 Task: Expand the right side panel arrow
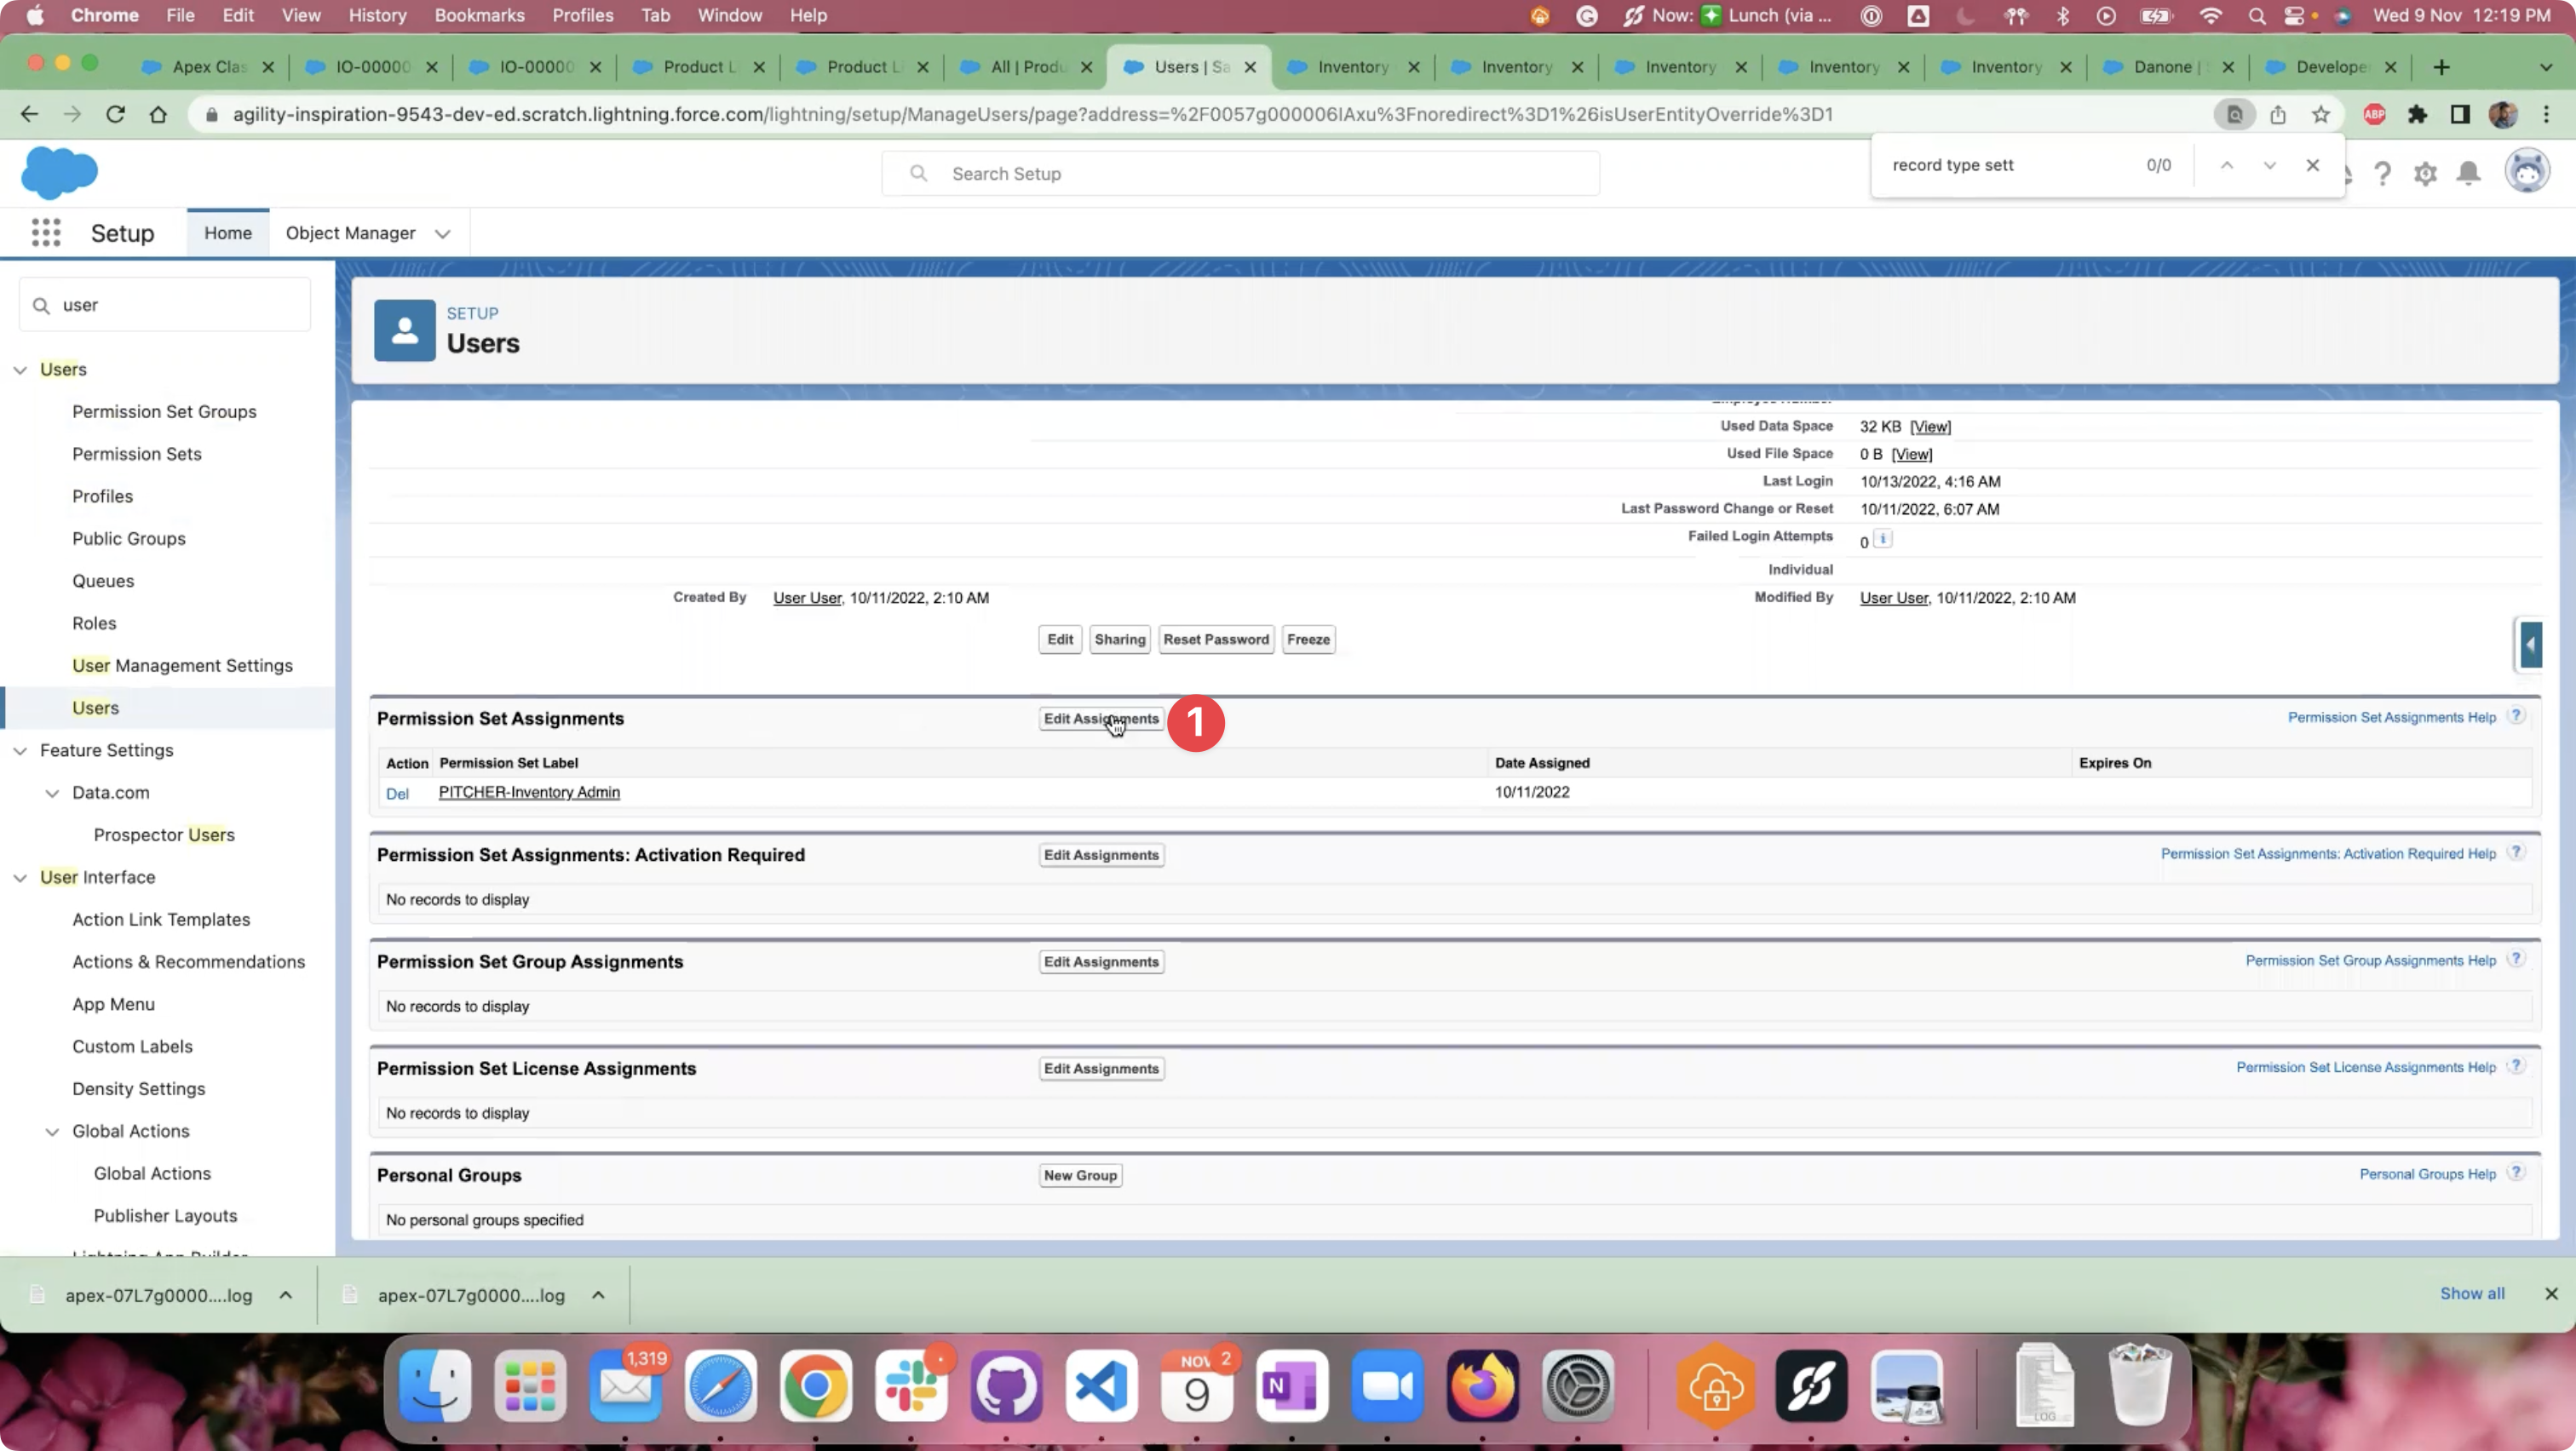2530,645
